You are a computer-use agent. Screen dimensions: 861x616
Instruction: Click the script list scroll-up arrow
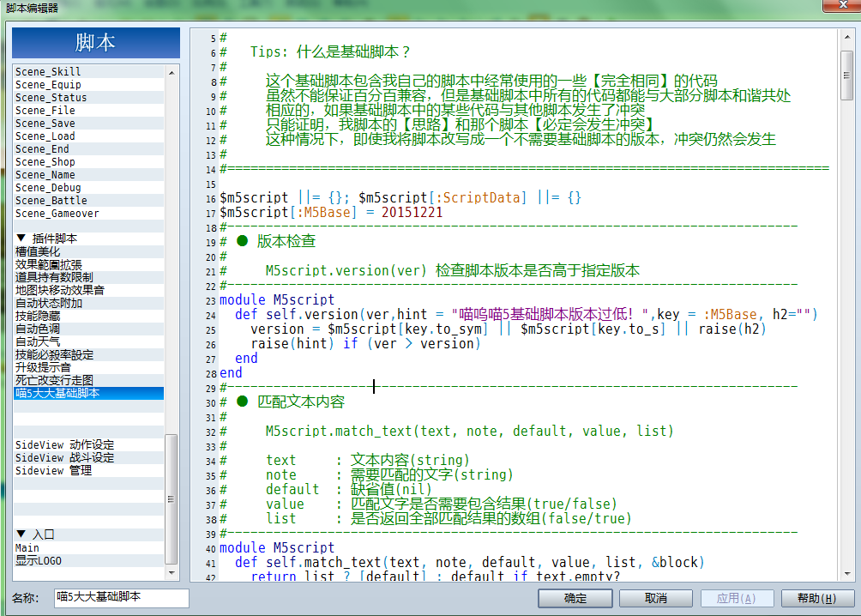(172, 73)
